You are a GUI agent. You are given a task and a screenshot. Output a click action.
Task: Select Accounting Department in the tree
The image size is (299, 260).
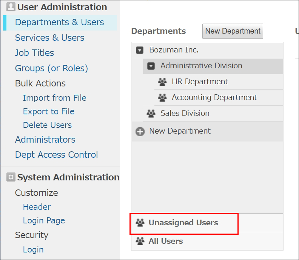(214, 97)
